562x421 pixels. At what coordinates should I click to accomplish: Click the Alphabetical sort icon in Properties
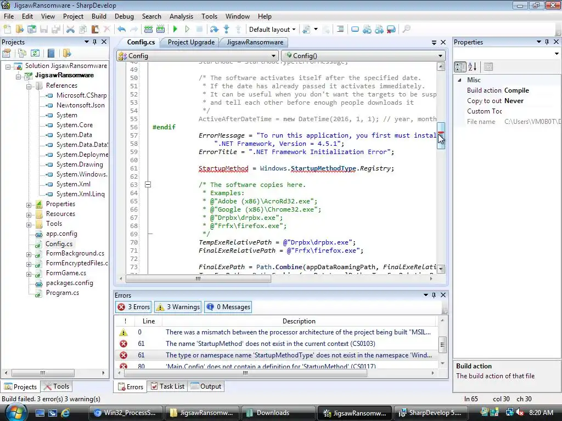click(x=473, y=66)
